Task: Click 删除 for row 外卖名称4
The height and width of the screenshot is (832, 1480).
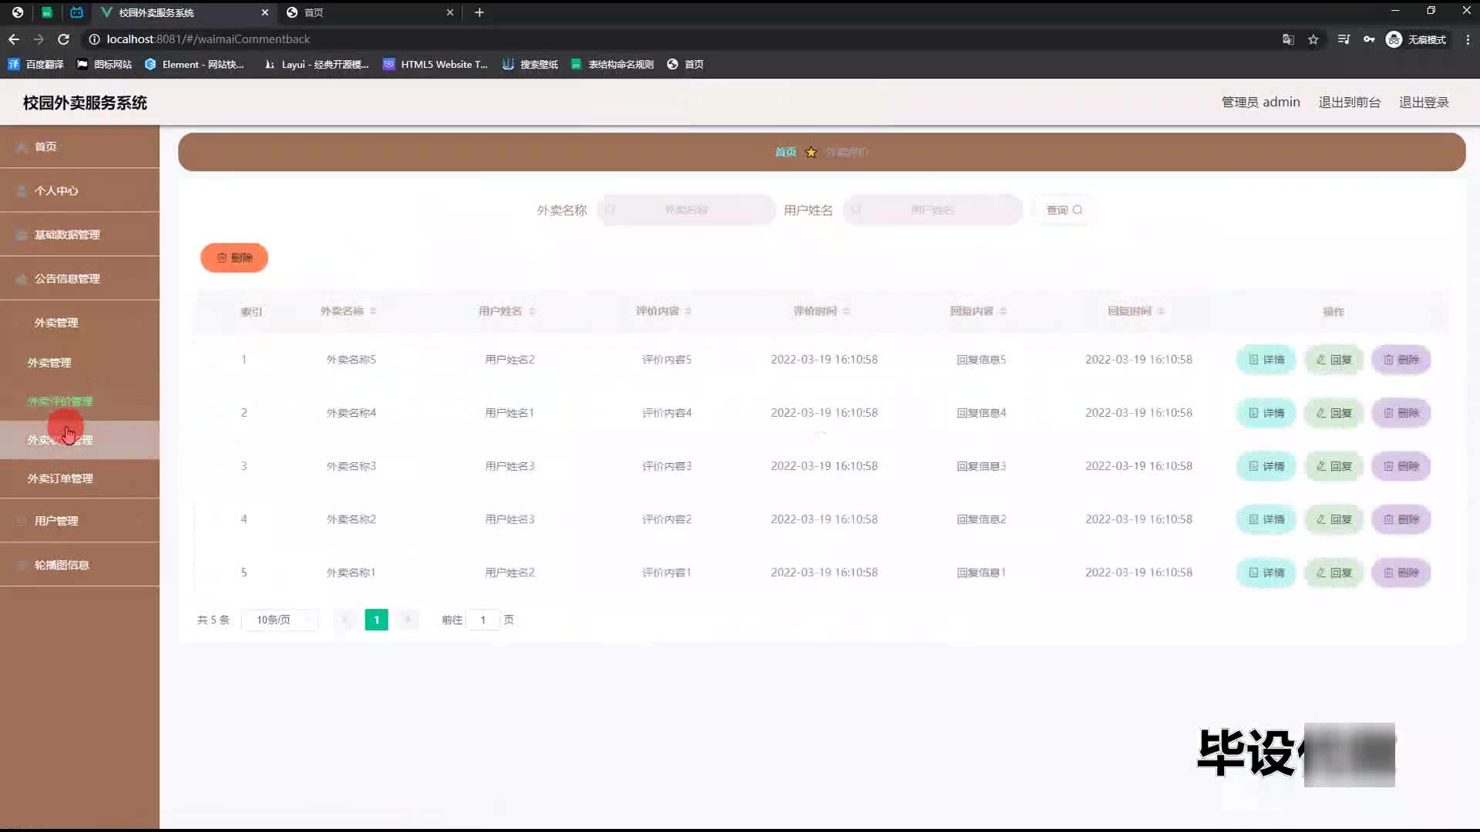Action: pos(1401,413)
